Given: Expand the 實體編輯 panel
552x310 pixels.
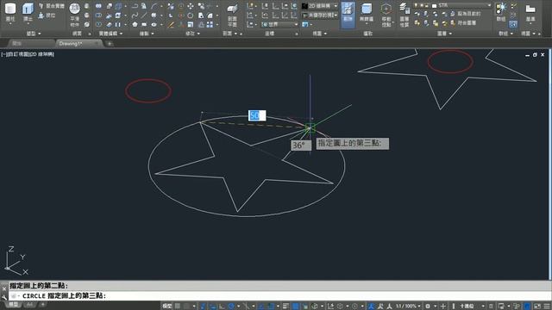Looking at the screenshot, I should pos(110,34).
